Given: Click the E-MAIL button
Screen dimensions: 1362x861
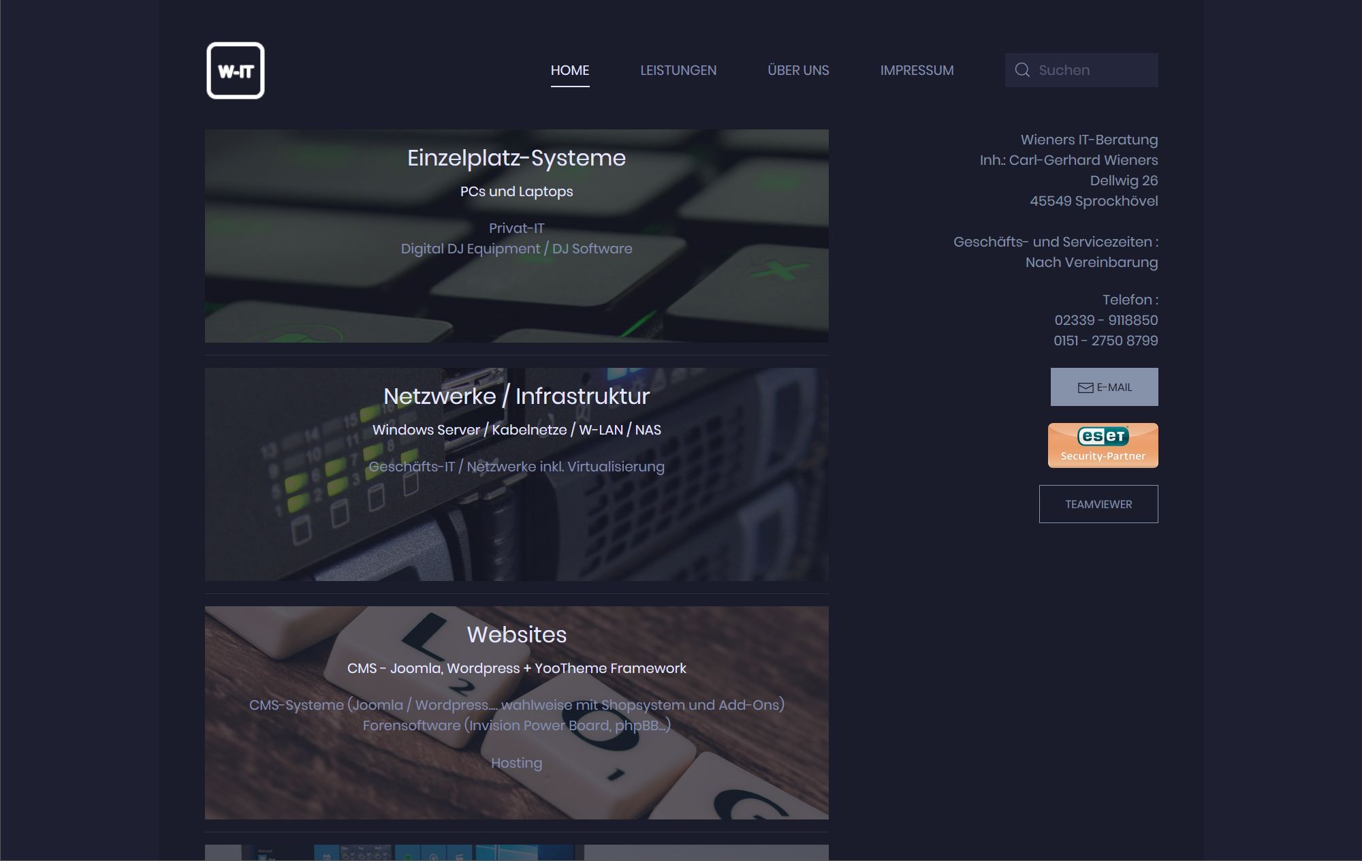Looking at the screenshot, I should (1104, 387).
